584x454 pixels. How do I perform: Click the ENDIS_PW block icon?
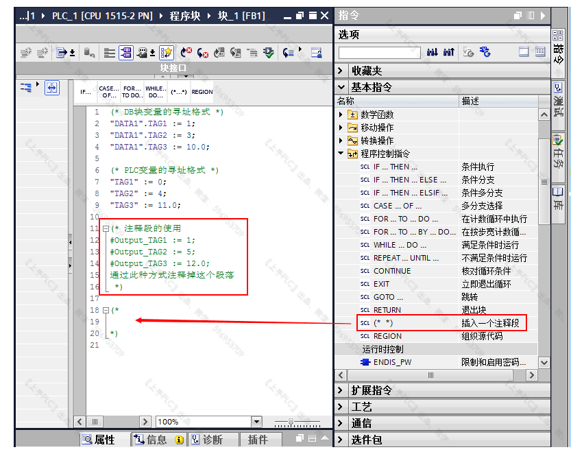pos(365,362)
